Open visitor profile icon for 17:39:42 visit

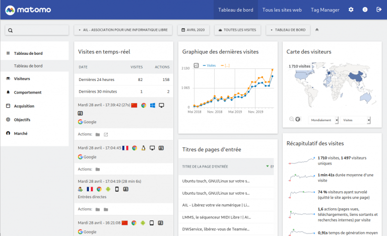[81, 114]
